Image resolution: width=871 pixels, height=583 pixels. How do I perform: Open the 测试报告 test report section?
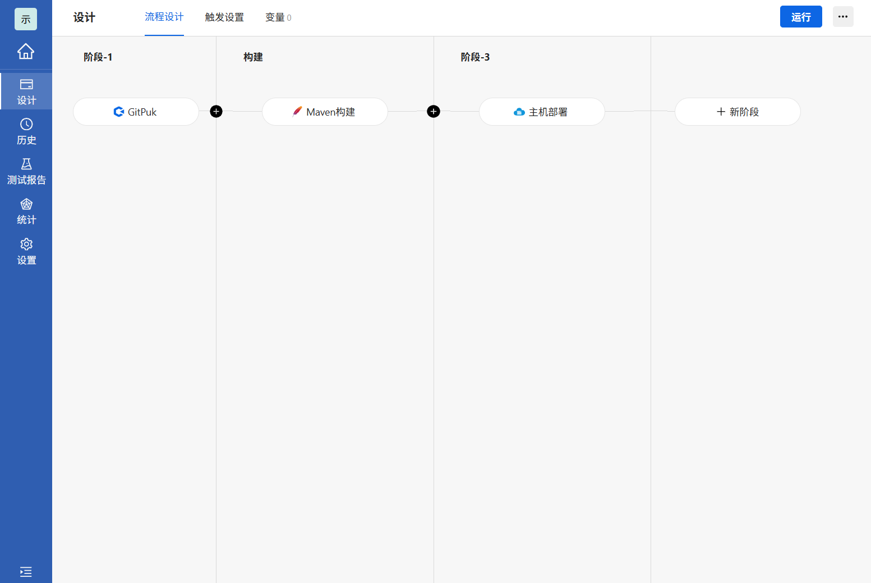[x=26, y=171]
